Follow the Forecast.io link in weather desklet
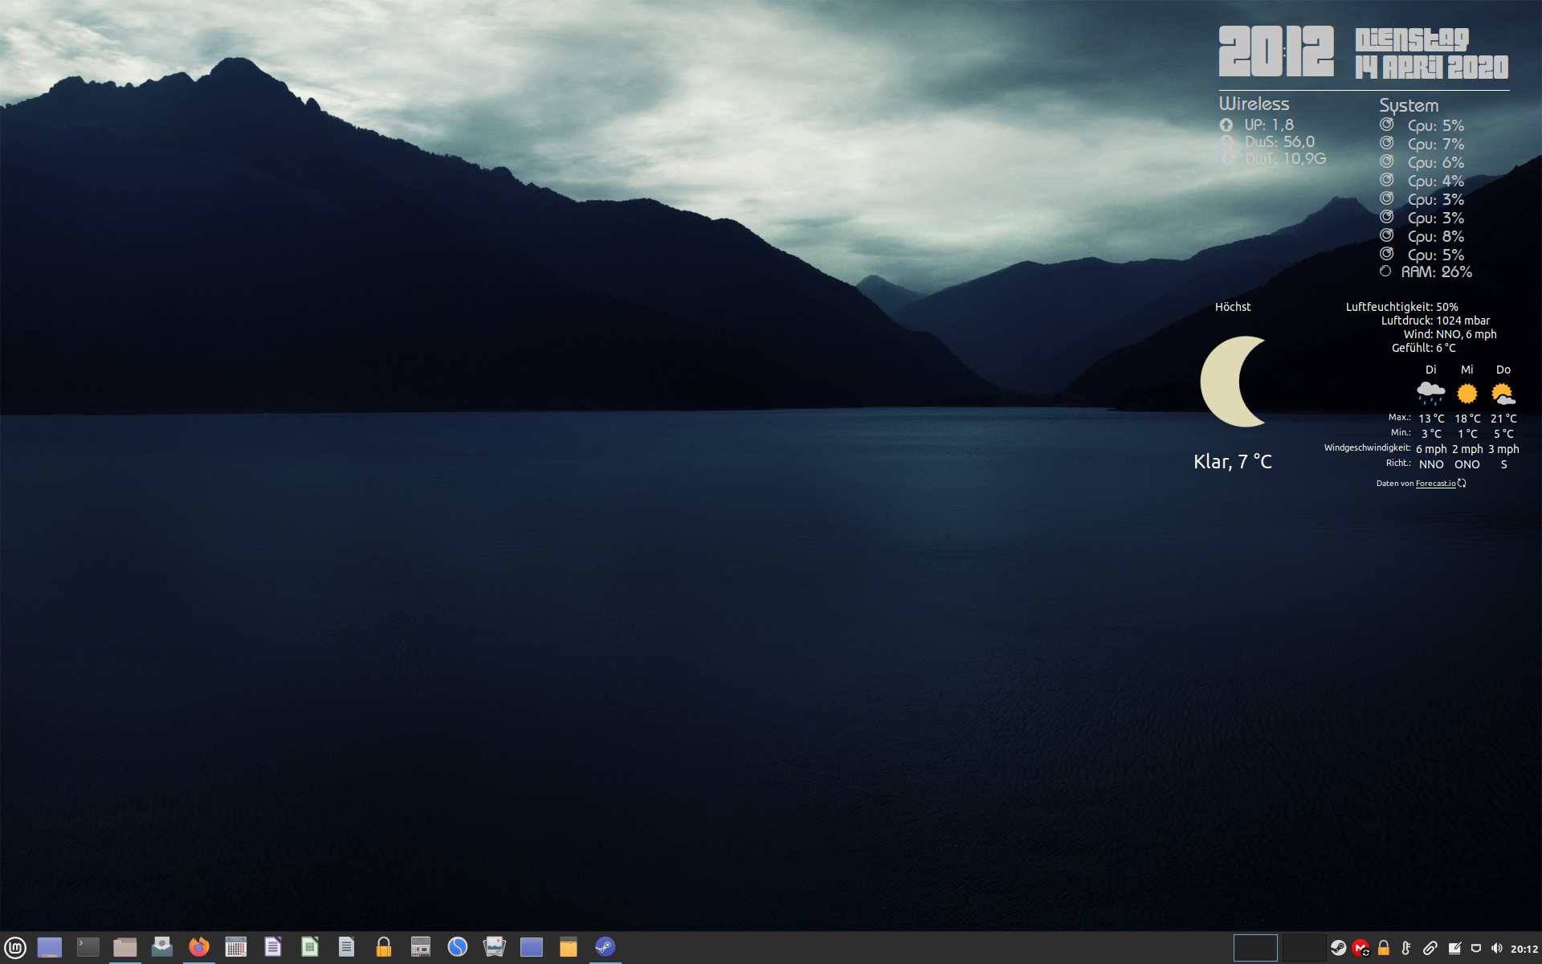This screenshot has width=1542, height=964. [x=1435, y=484]
